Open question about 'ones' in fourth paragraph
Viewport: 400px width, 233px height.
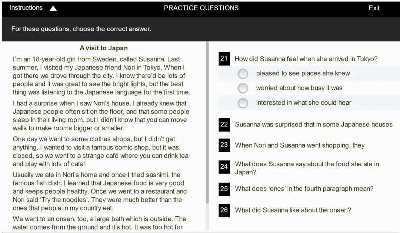304,189
